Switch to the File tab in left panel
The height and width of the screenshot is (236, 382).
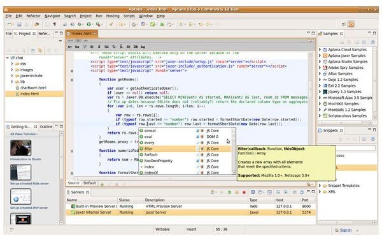pyautogui.click(x=8, y=34)
